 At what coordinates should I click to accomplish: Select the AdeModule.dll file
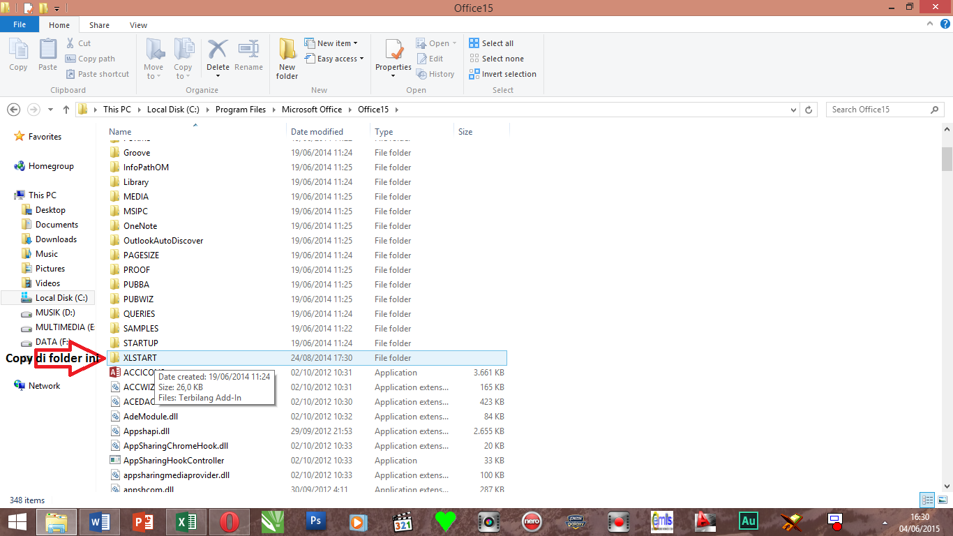(x=307, y=417)
